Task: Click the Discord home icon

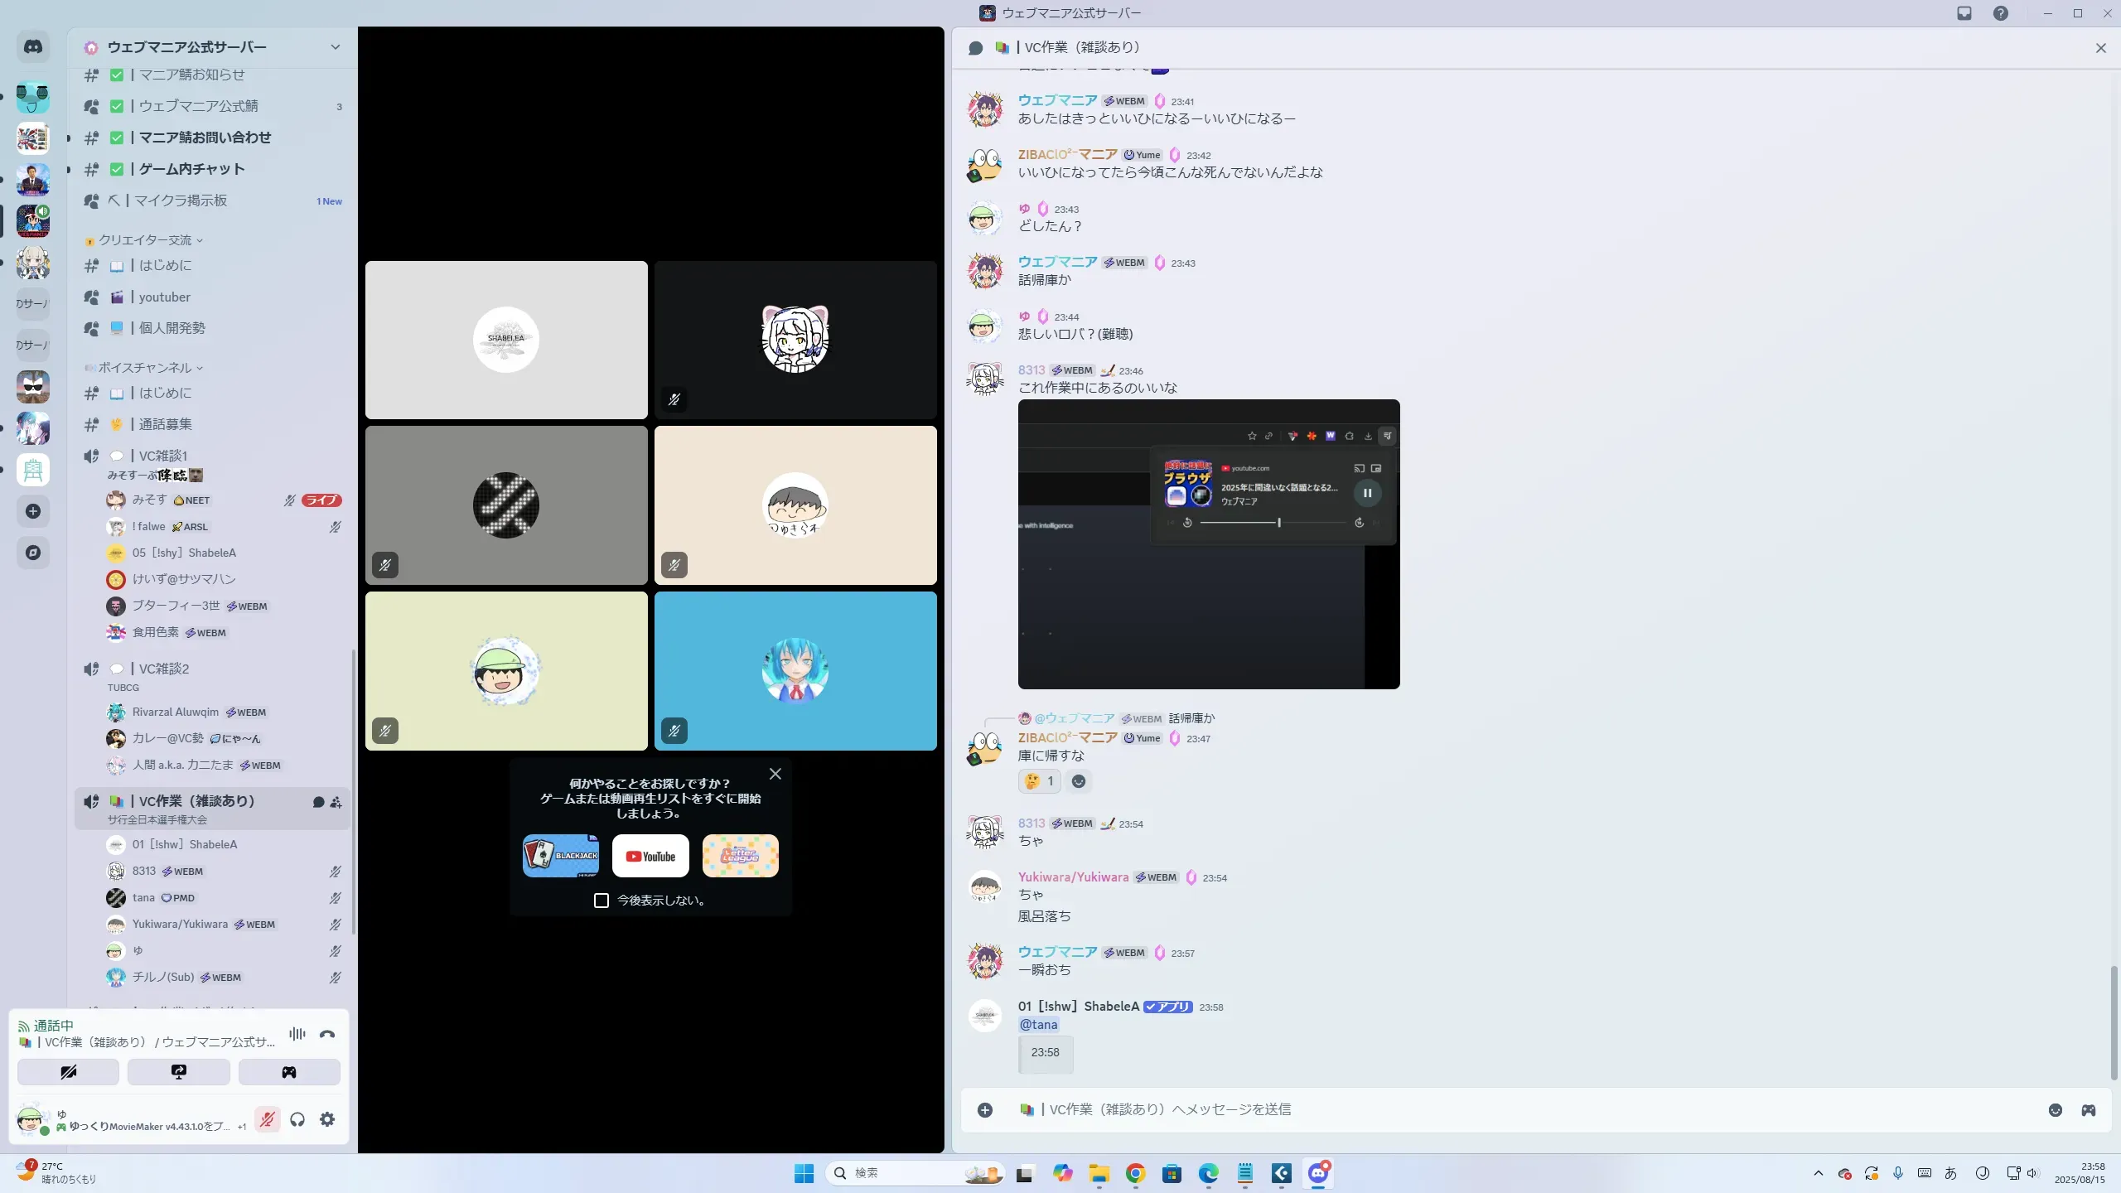Action: (33, 47)
